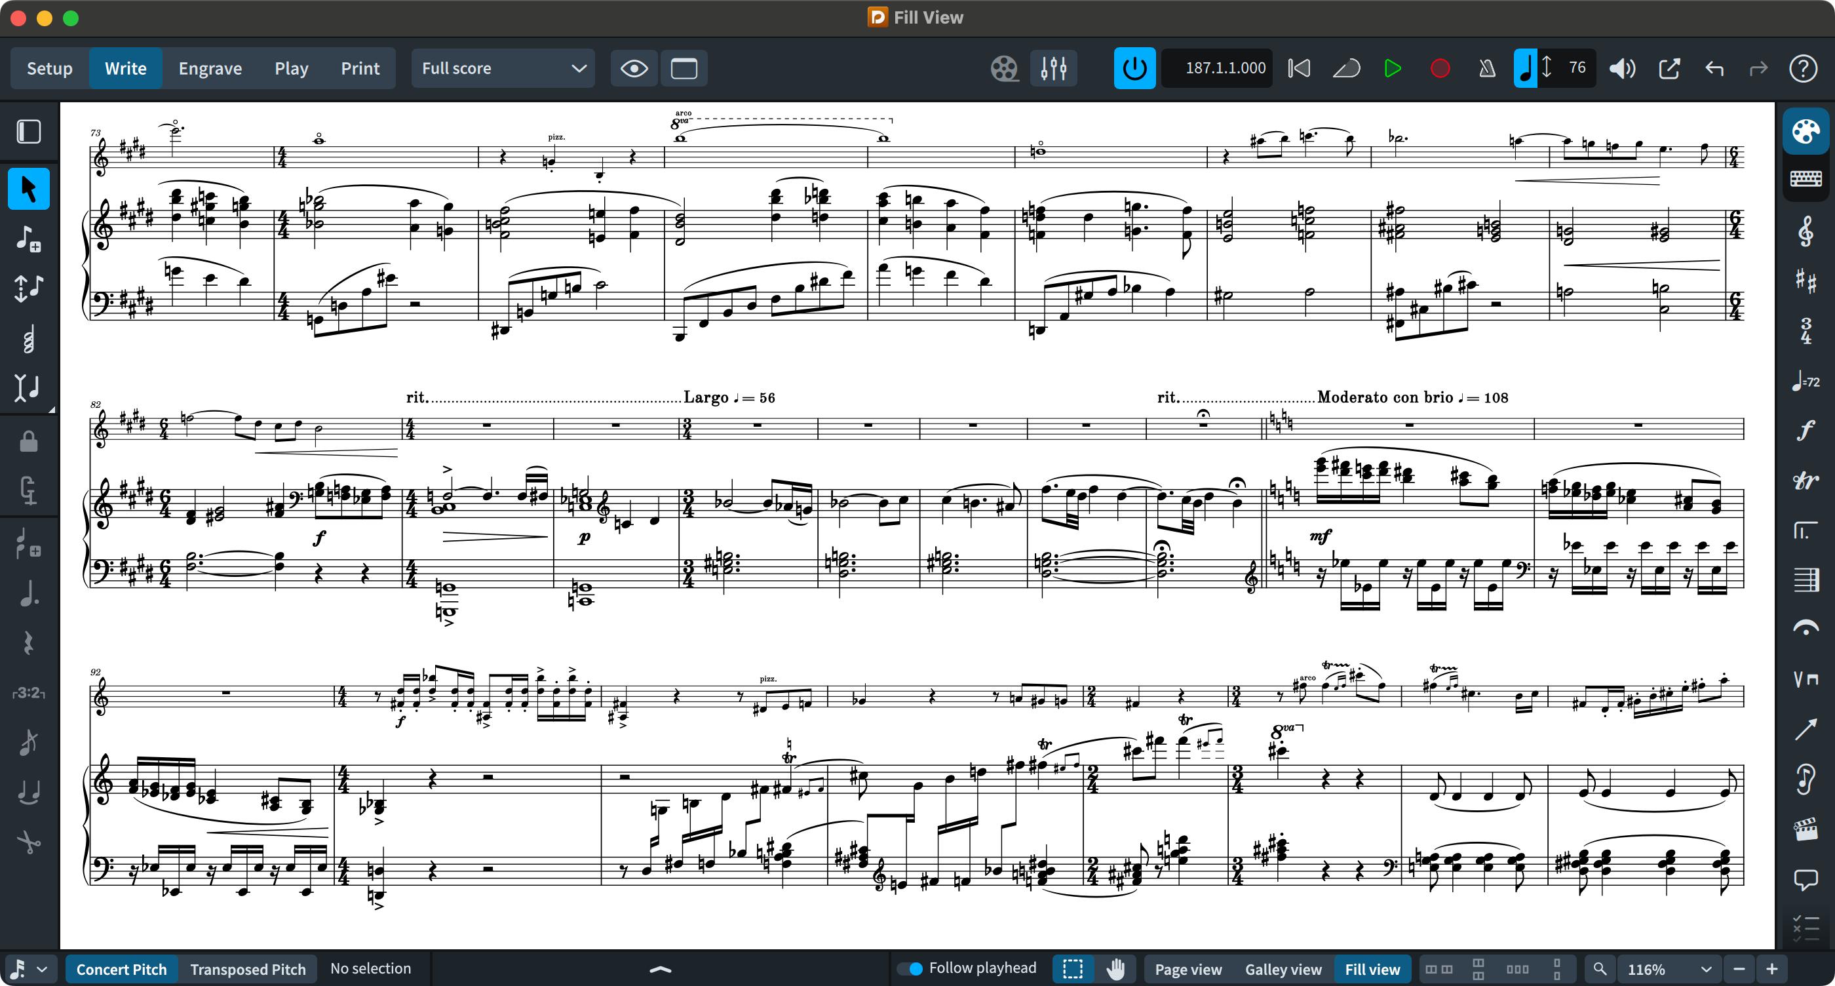Open the Dynamics panel on the right
Image resolution: width=1835 pixels, height=986 pixels.
[1807, 431]
